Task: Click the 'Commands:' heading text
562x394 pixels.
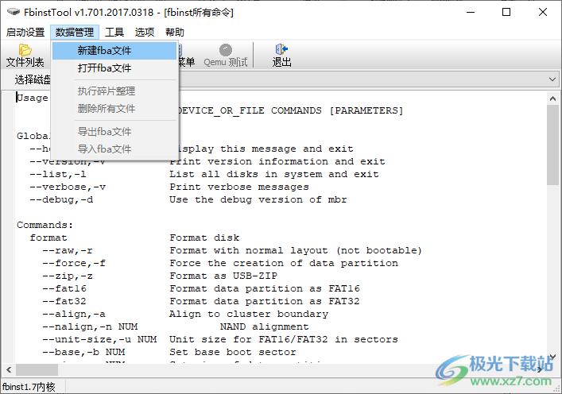Action: pos(45,225)
